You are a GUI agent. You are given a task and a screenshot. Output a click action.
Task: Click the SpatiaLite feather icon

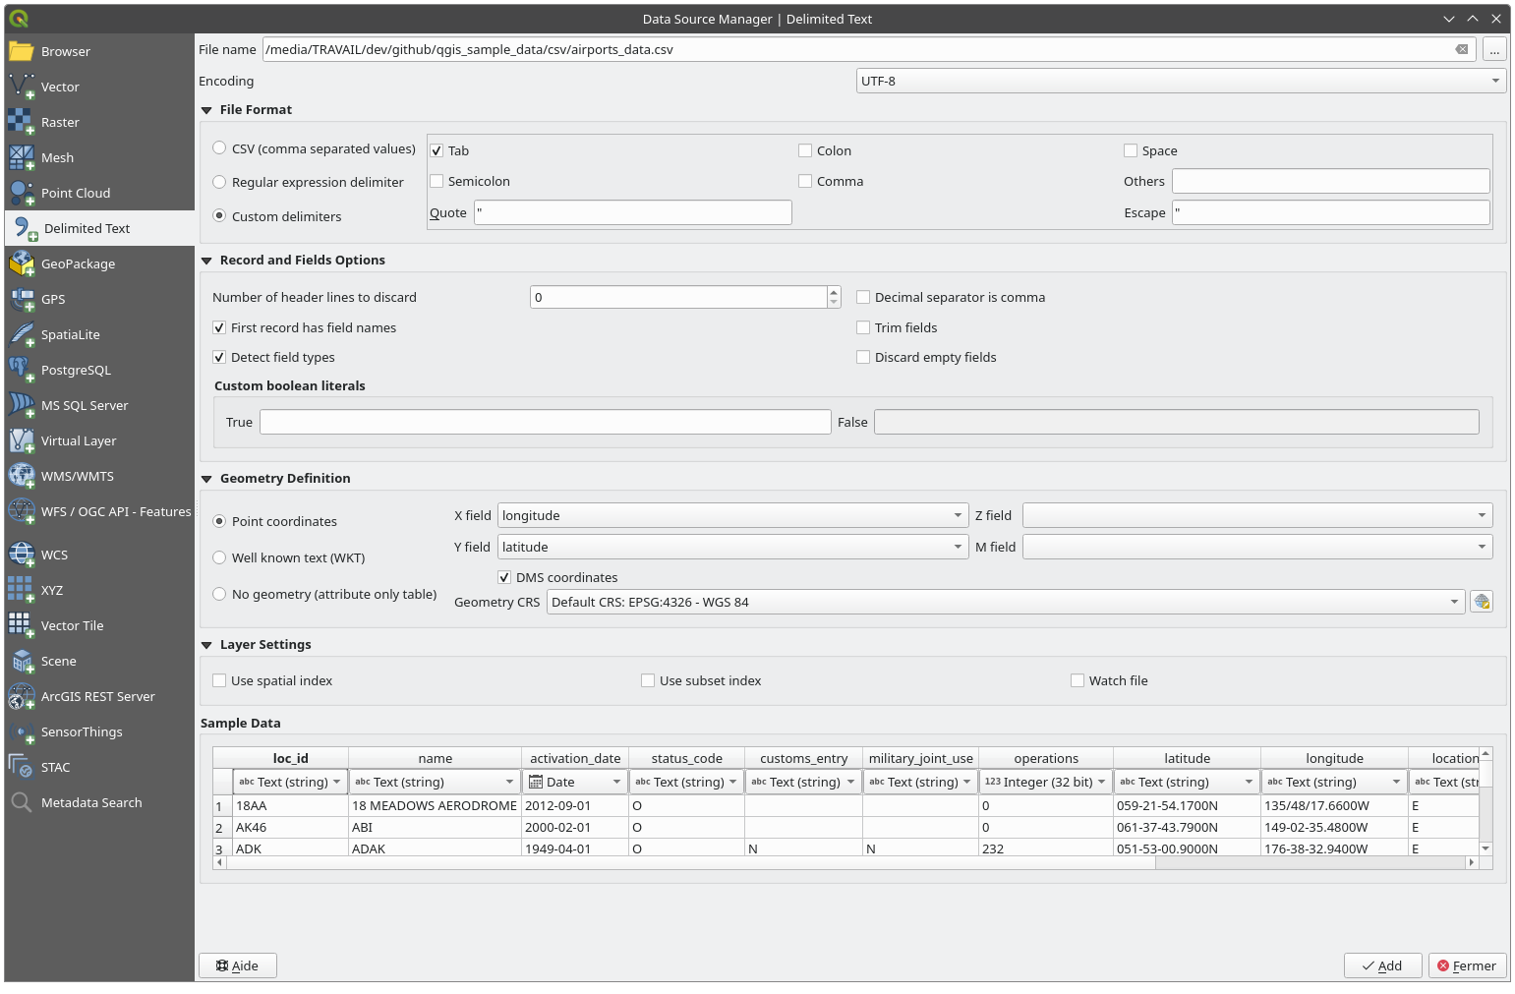pos(21,334)
